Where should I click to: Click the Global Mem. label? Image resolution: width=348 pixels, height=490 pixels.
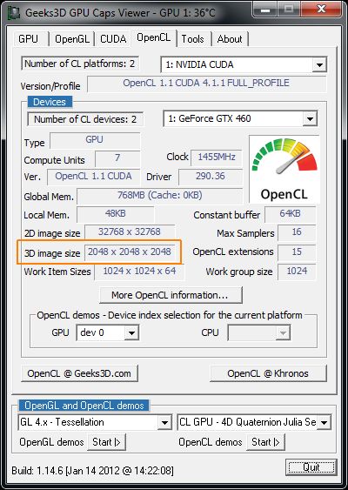(x=49, y=198)
